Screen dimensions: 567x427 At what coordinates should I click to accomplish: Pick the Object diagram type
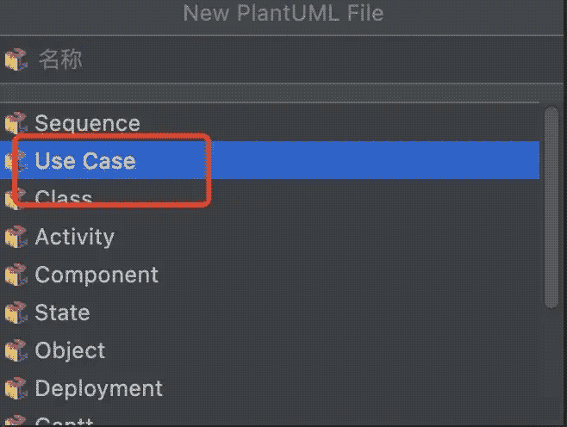point(70,350)
